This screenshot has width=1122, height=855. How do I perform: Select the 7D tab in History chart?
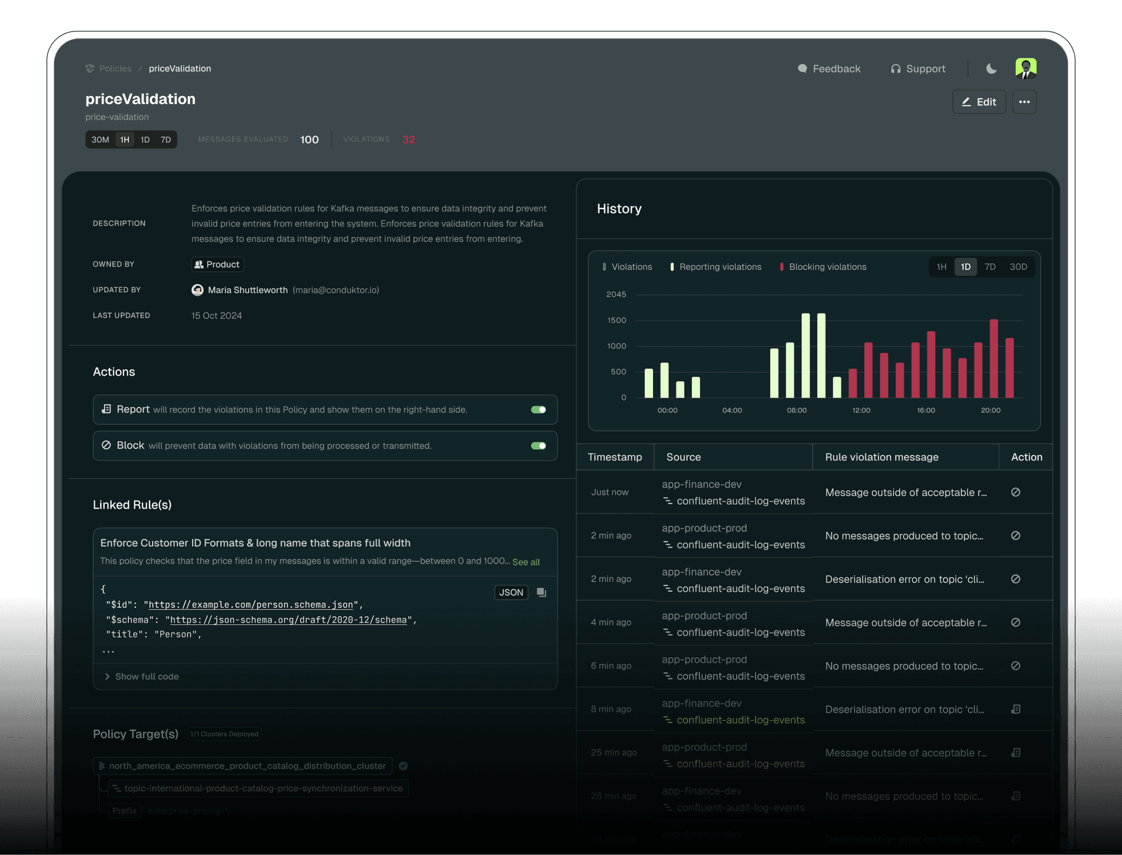(989, 267)
